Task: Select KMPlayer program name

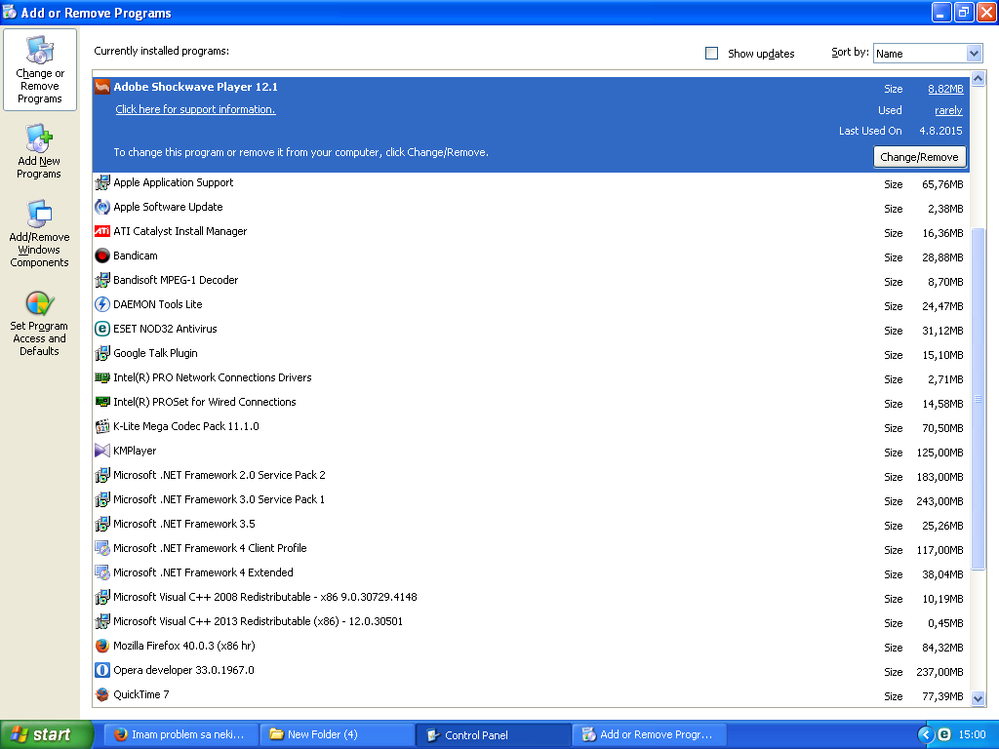Action: [135, 451]
